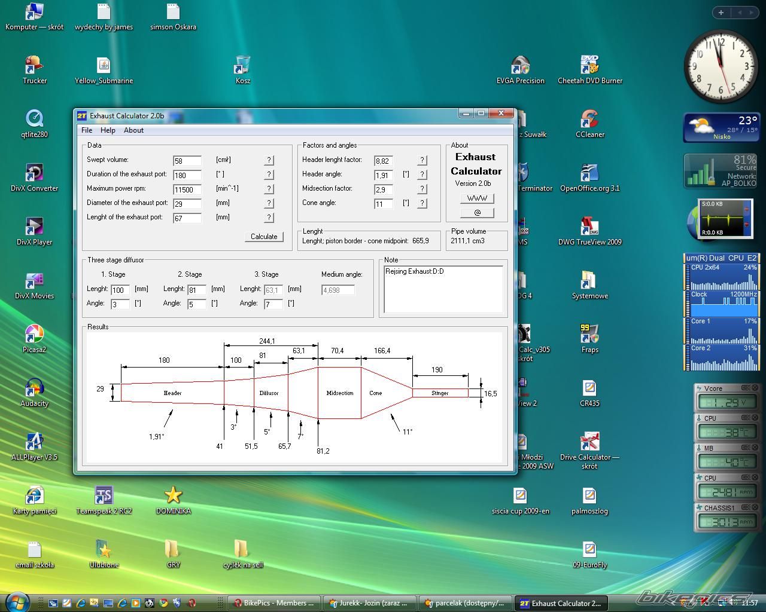Open the Help menu
This screenshot has height=612, width=766.
[108, 130]
